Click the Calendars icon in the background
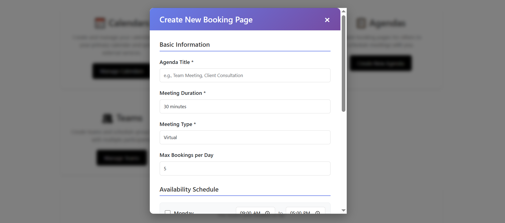The image size is (505, 223). (x=100, y=23)
